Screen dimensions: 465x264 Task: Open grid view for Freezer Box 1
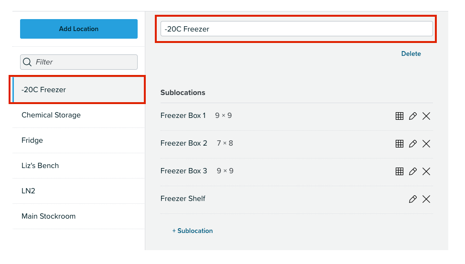click(x=399, y=116)
